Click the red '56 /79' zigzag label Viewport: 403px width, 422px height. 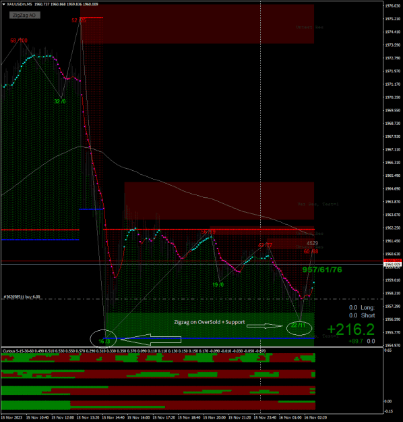[x=208, y=232]
